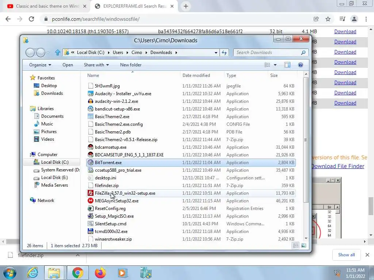Open Network in navigation pane
374x280 pixels.
(46, 201)
